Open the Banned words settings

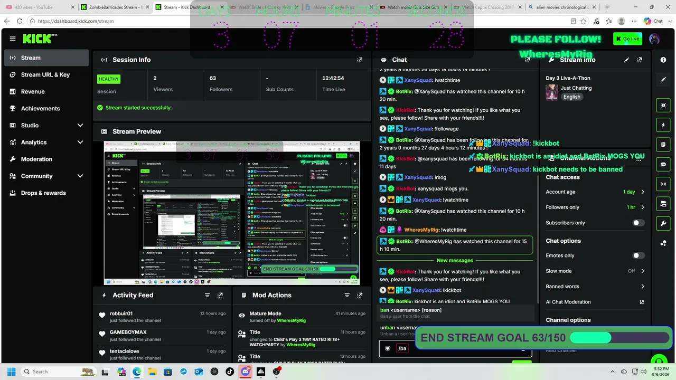click(x=595, y=287)
